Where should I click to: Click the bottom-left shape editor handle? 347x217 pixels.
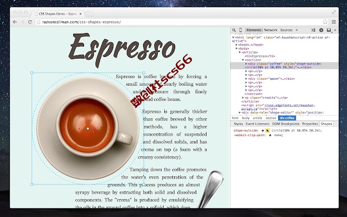[x=32, y=184]
